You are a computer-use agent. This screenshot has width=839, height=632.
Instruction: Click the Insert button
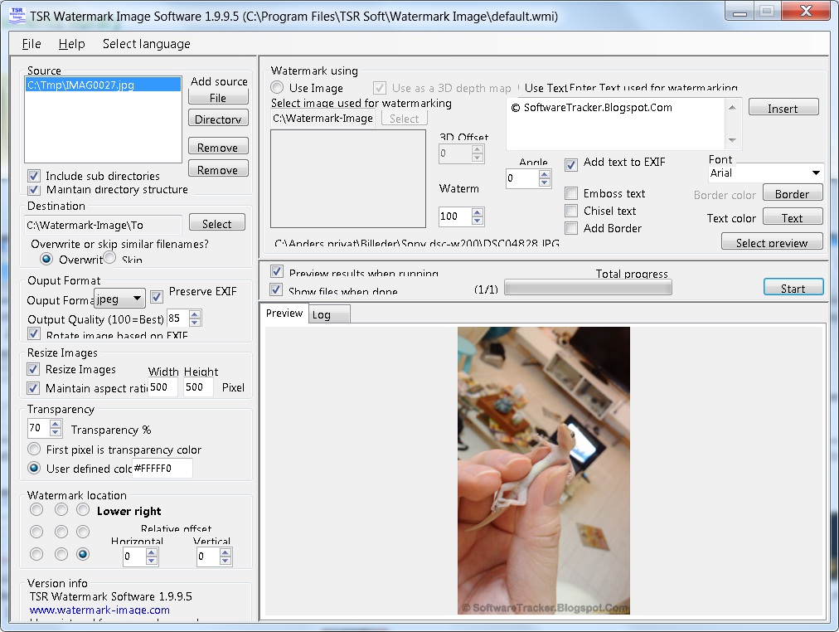783,108
